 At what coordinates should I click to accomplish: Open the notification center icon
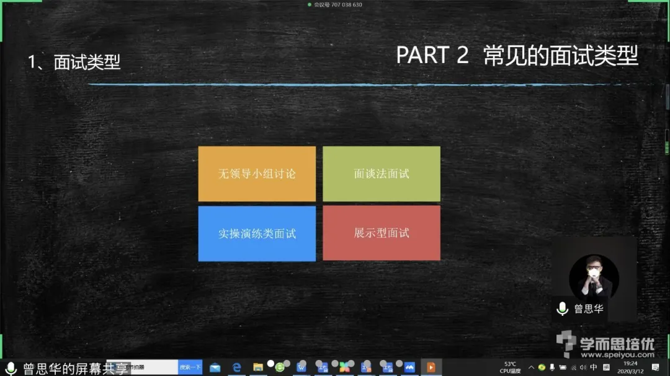point(655,367)
